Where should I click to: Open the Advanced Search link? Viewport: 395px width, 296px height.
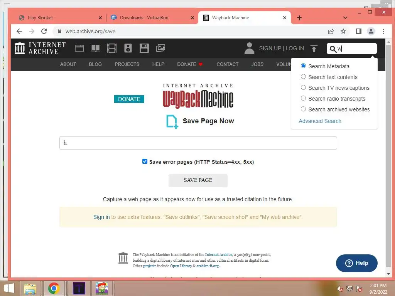pos(320,121)
